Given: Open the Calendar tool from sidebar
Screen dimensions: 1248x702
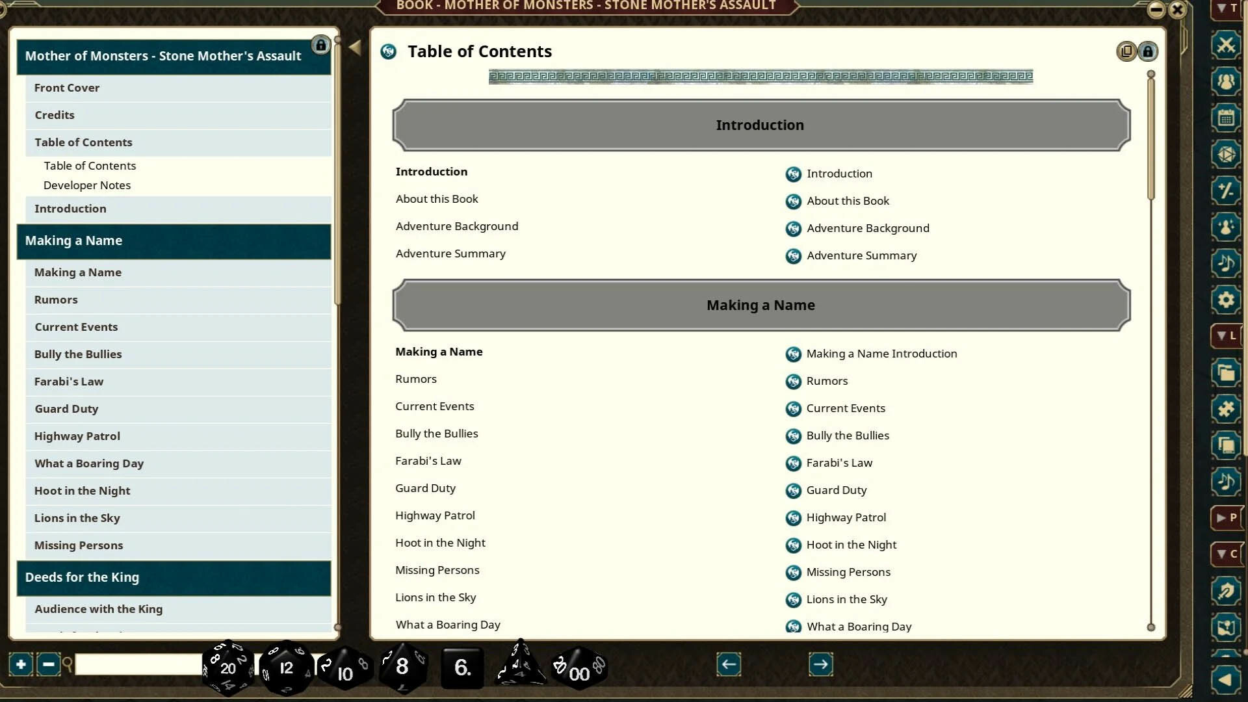Looking at the screenshot, I should [x=1225, y=118].
